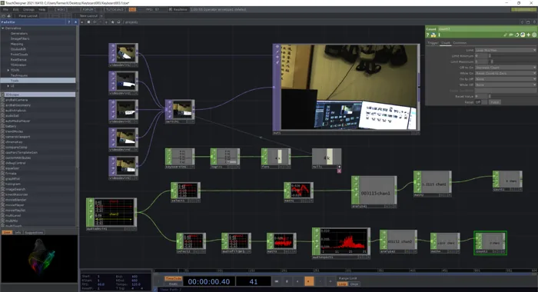Click the operator info 'i' icon
Viewport: 538px width, 292px height.
tap(439, 35)
